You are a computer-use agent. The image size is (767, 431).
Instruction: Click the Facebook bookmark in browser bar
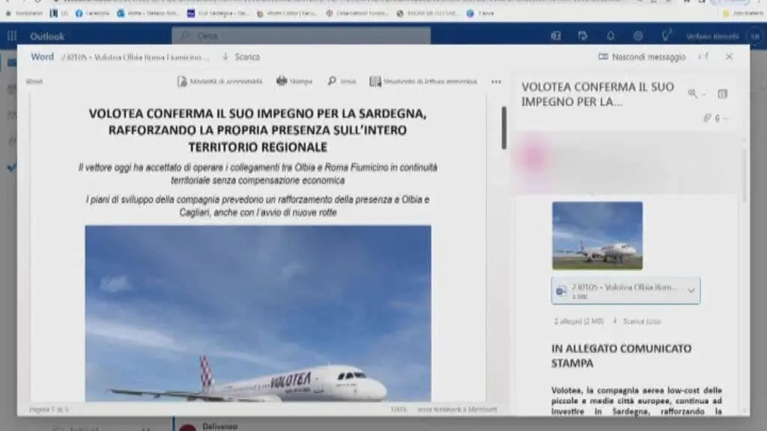tap(92, 13)
